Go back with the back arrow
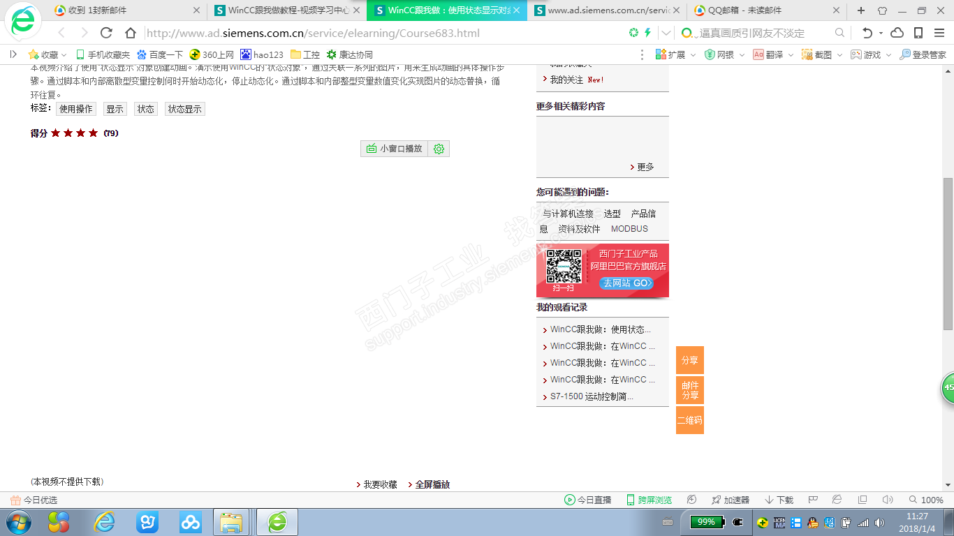This screenshot has width=954, height=536. pyautogui.click(x=61, y=33)
